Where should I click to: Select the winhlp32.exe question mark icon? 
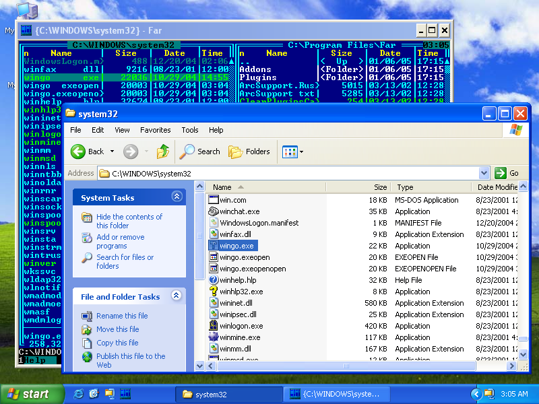point(214,292)
